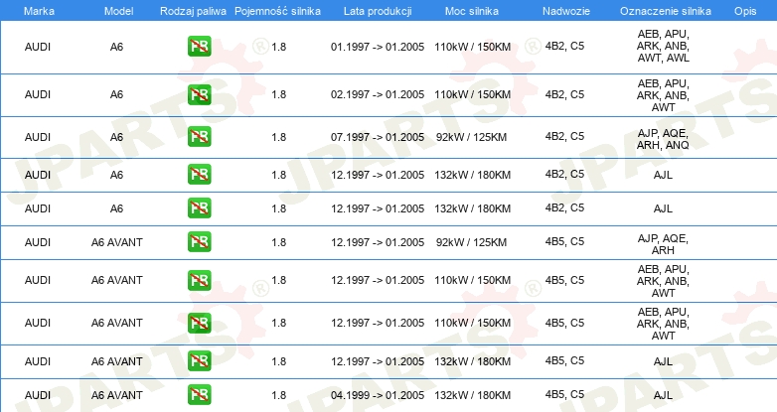777x412 pixels.
Task: Click '4B2, C5' in the 07.1997 row
Action: (564, 136)
